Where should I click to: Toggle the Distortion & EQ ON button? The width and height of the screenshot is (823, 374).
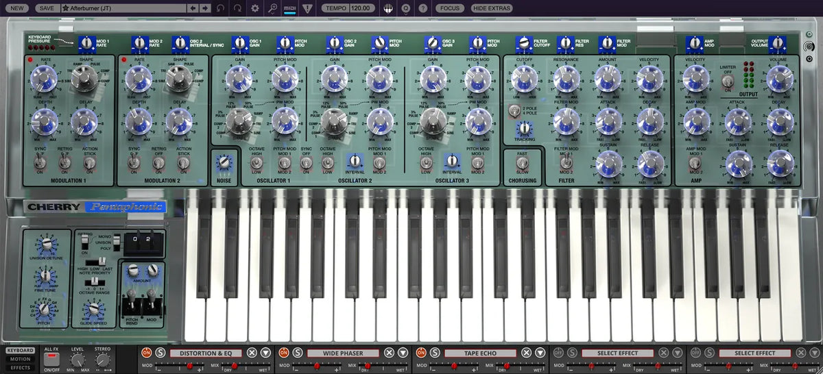(x=146, y=353)
